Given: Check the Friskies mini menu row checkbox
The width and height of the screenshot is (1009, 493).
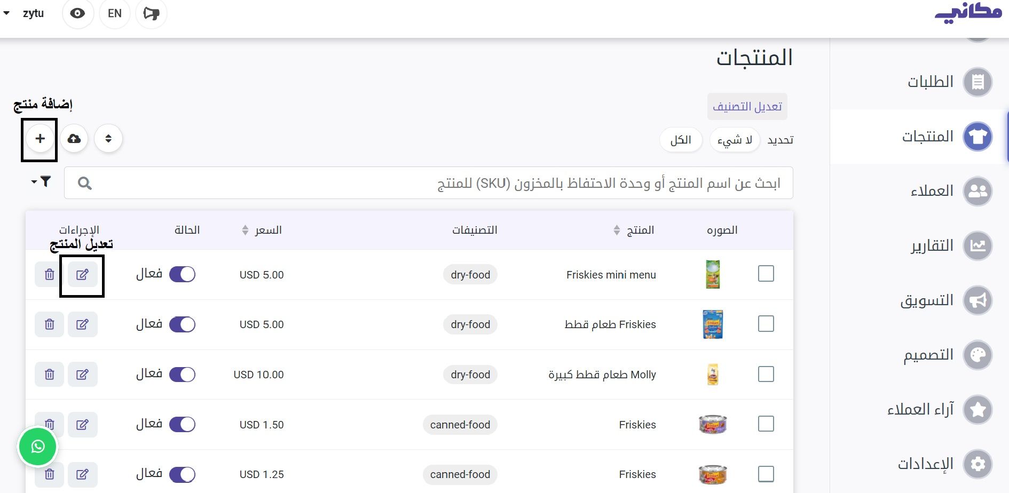Looking at the screenshot, I should (766, 274).
